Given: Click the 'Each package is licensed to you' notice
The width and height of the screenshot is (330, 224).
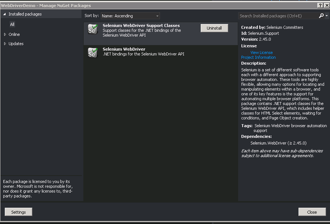Looking at the screenshot, I should 38,189.
